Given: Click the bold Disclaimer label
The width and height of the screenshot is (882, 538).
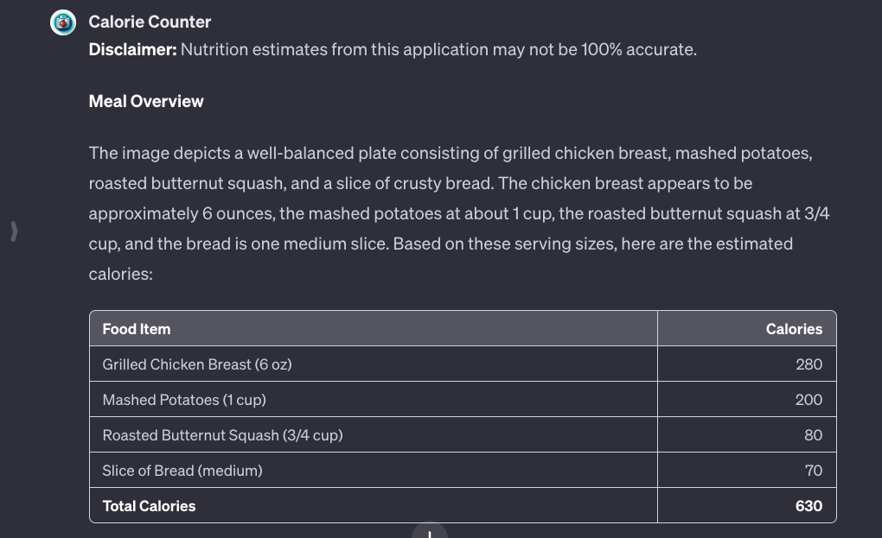Looking at the screenshot, I should tap(133, 49).
